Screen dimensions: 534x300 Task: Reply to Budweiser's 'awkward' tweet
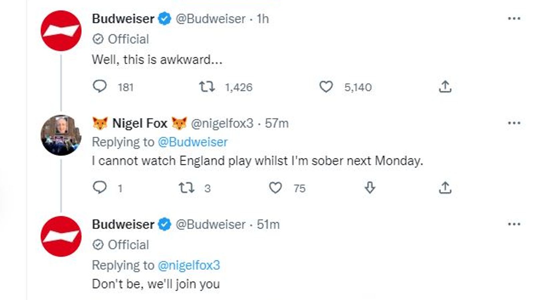click(x=99, y=86)
